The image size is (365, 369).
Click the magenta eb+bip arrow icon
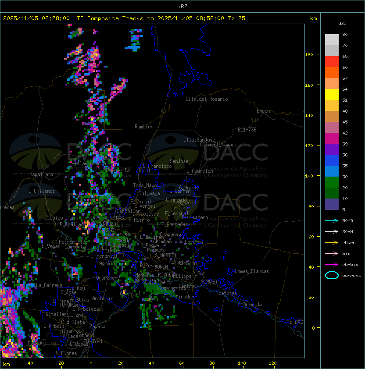pos(332,265)
